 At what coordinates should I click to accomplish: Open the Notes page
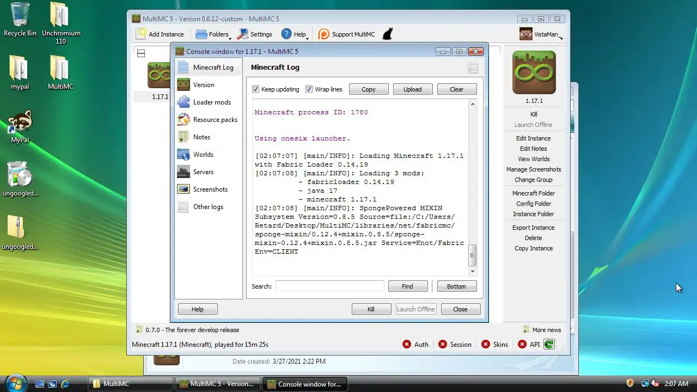tap(209, 137)
